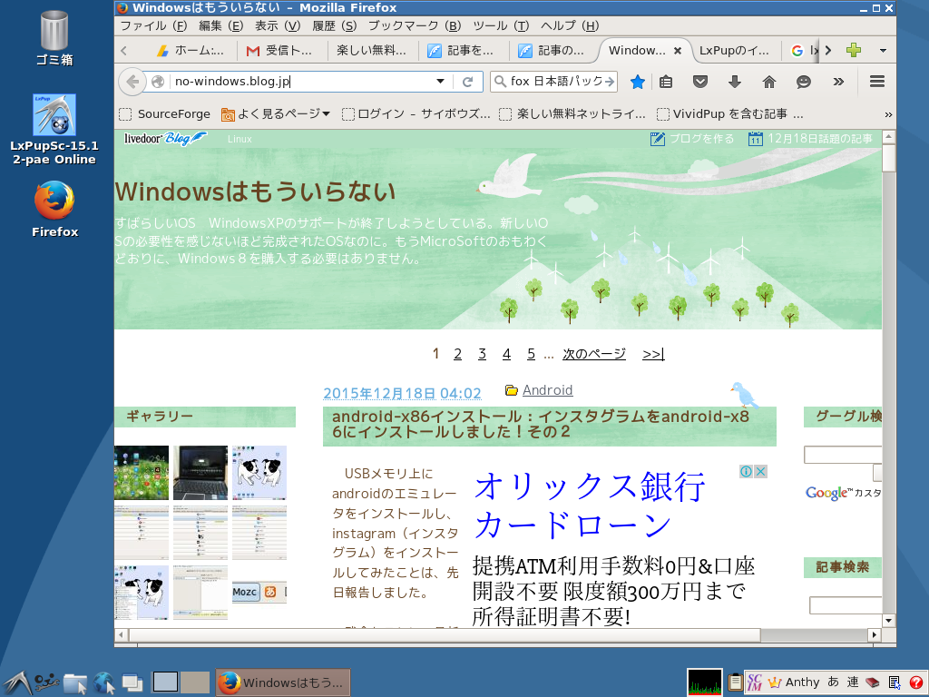Open 12月18日話題の記事 link
Image resolution: width=929 pixels, height=697 pixels.
810,139
